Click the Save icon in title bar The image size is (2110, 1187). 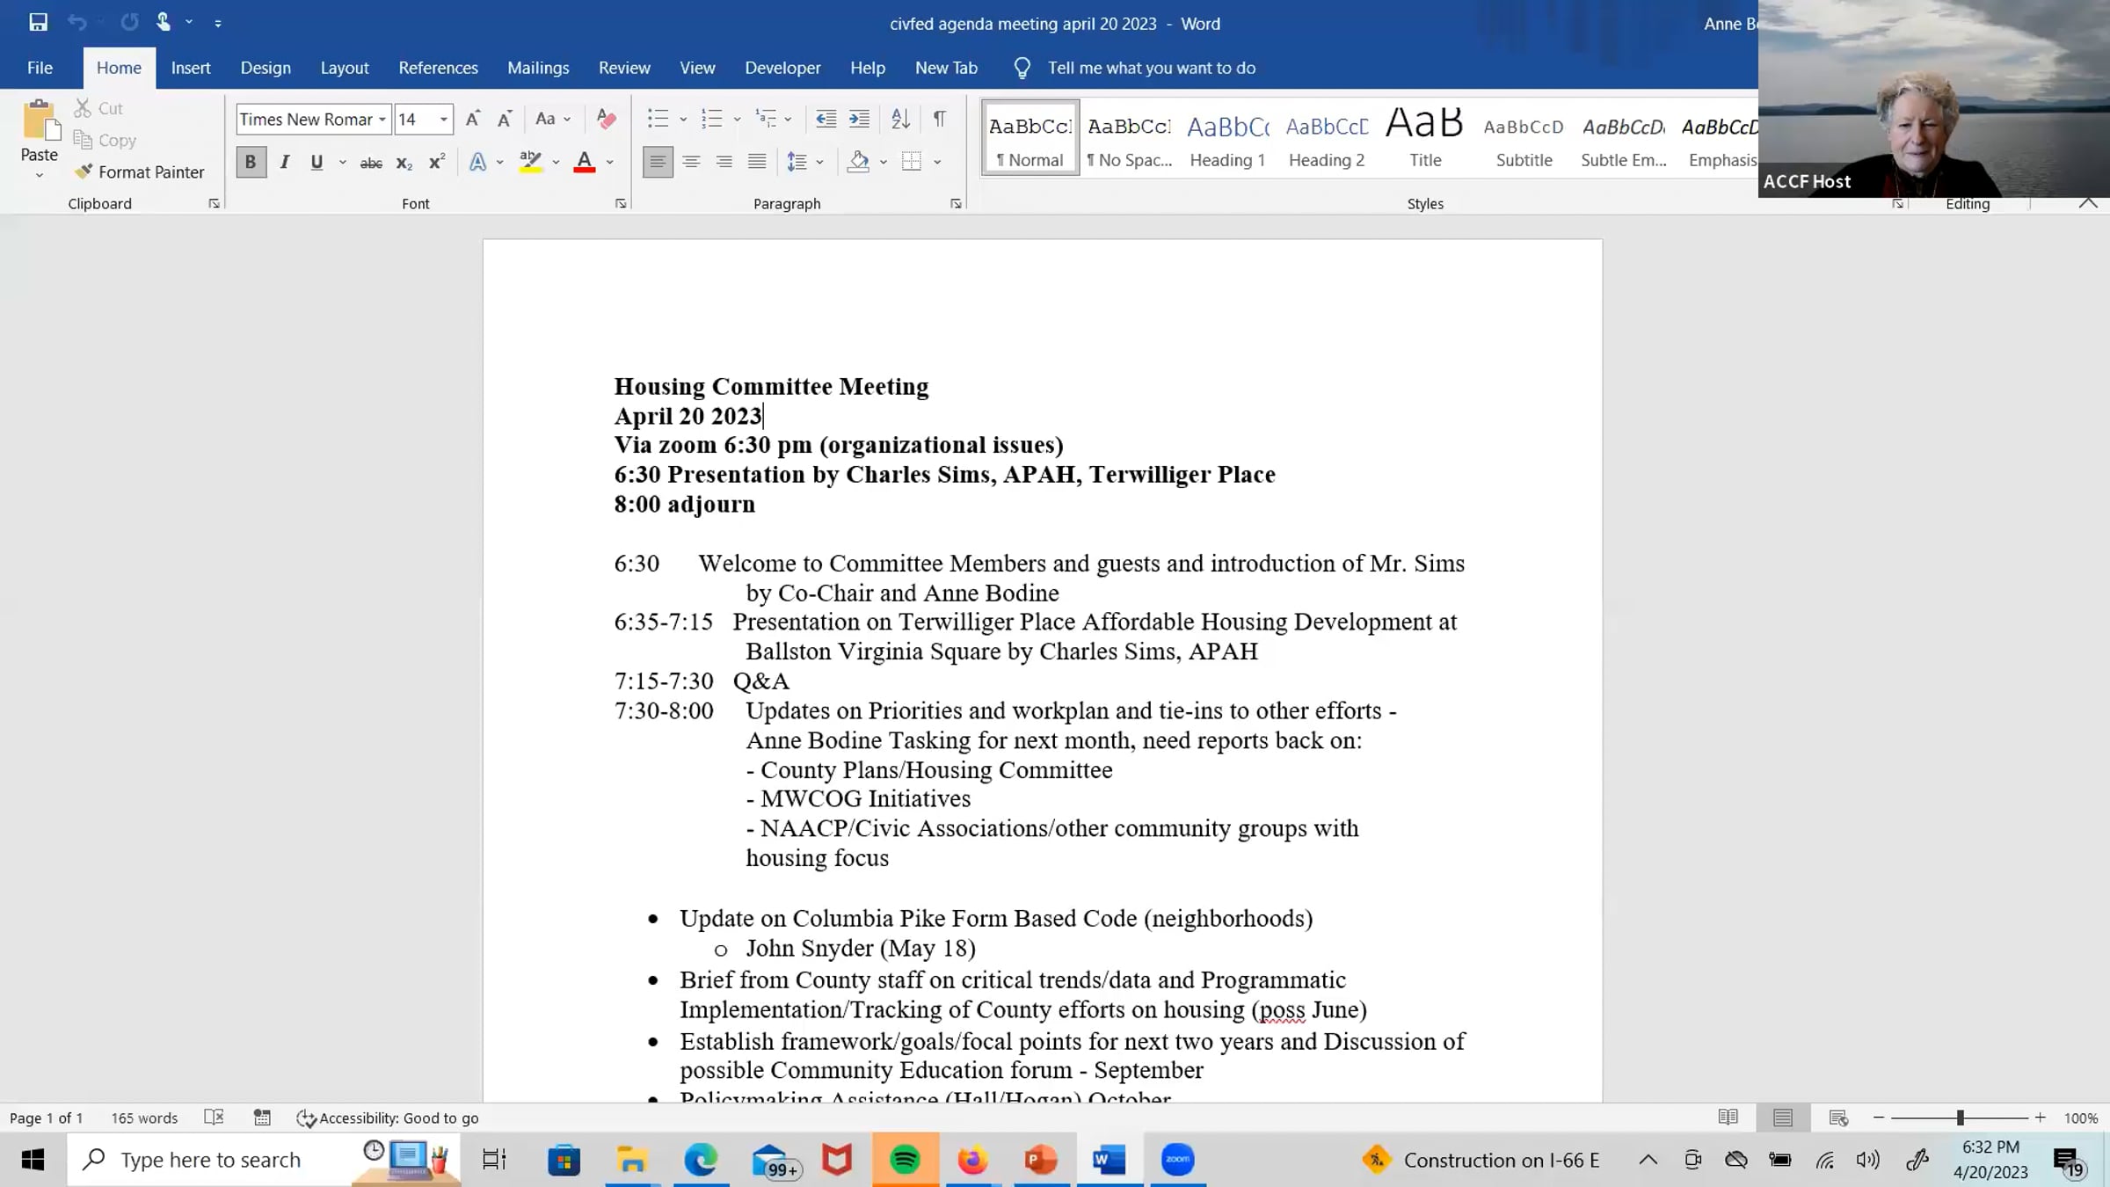click(38, 23)
